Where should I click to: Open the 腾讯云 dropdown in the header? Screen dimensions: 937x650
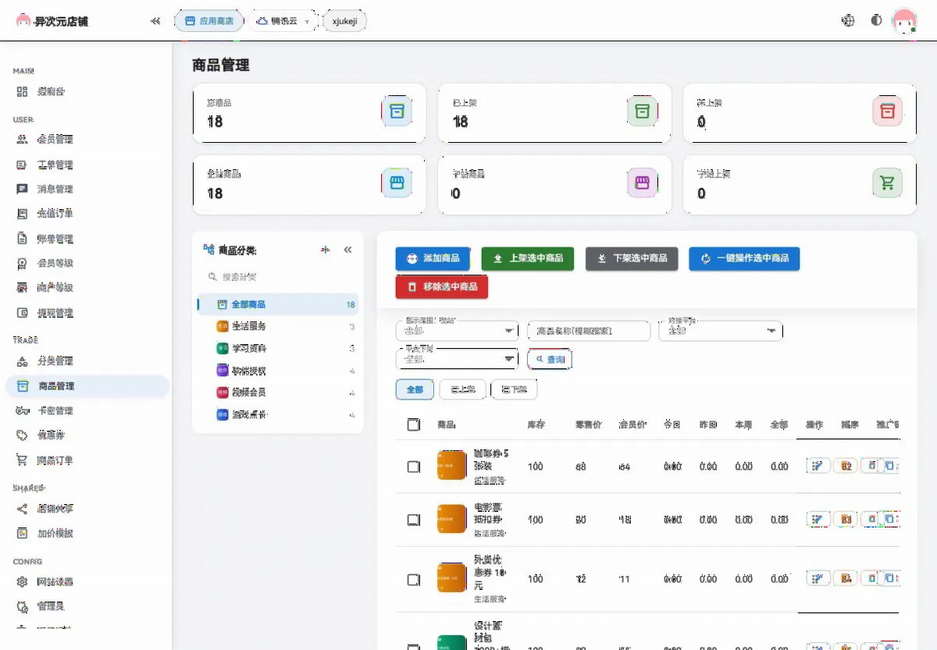[x=283, y=21]
